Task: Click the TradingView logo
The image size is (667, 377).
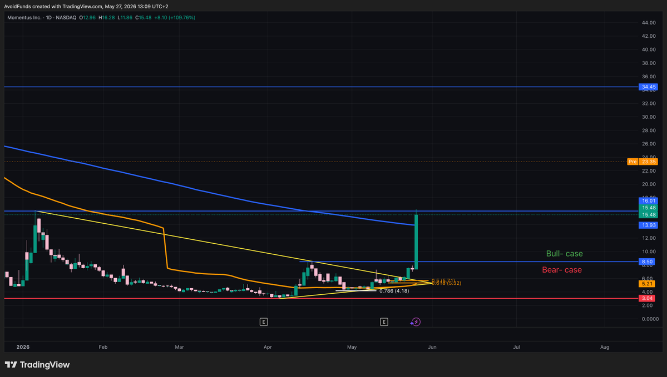Action: coord(37,365)
